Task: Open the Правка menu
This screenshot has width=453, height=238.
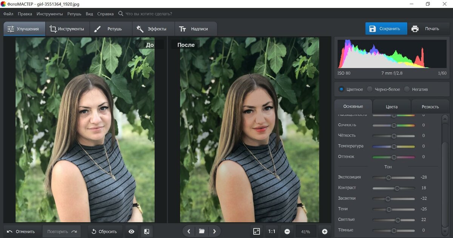Action: click(25, 14)
